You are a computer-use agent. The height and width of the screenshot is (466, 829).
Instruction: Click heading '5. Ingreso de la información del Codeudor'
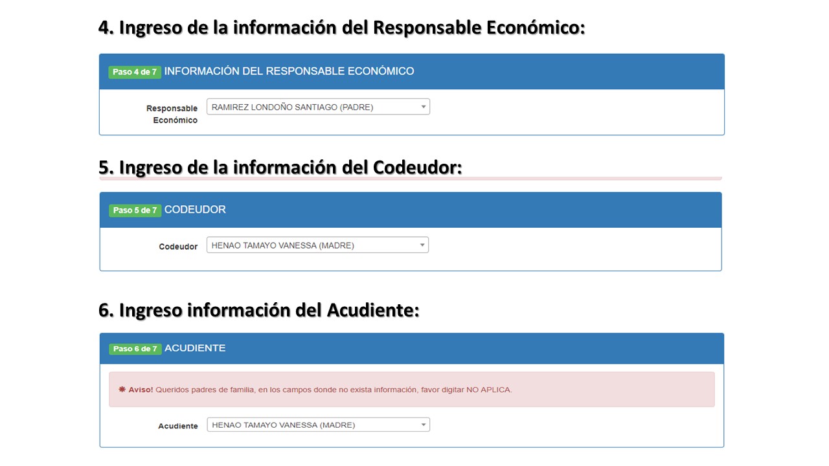pos(280,167)
